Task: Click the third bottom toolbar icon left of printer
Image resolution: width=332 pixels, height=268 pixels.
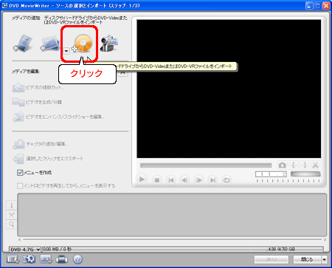Action: pyautogui.click(x=46, y=259)
